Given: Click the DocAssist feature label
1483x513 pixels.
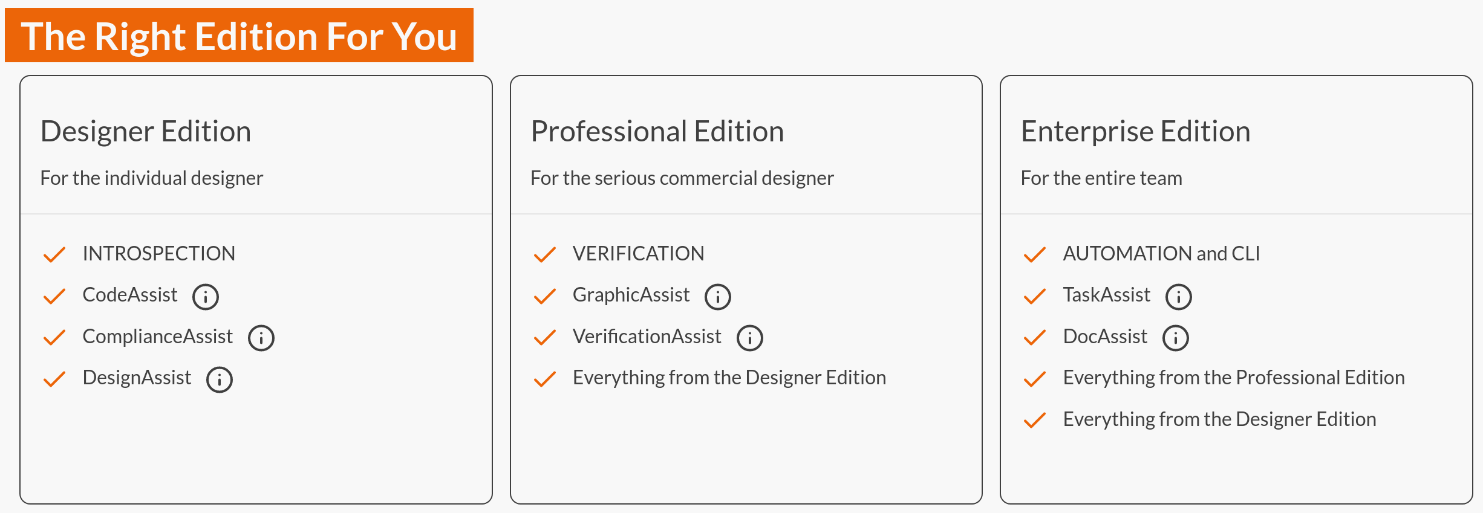Looking at the screenshot, I should [1105, 337].
